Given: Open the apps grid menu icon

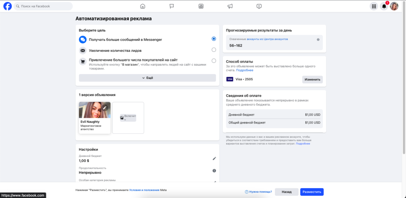Looking at the screenshot, I should click(x=373, y=6).
